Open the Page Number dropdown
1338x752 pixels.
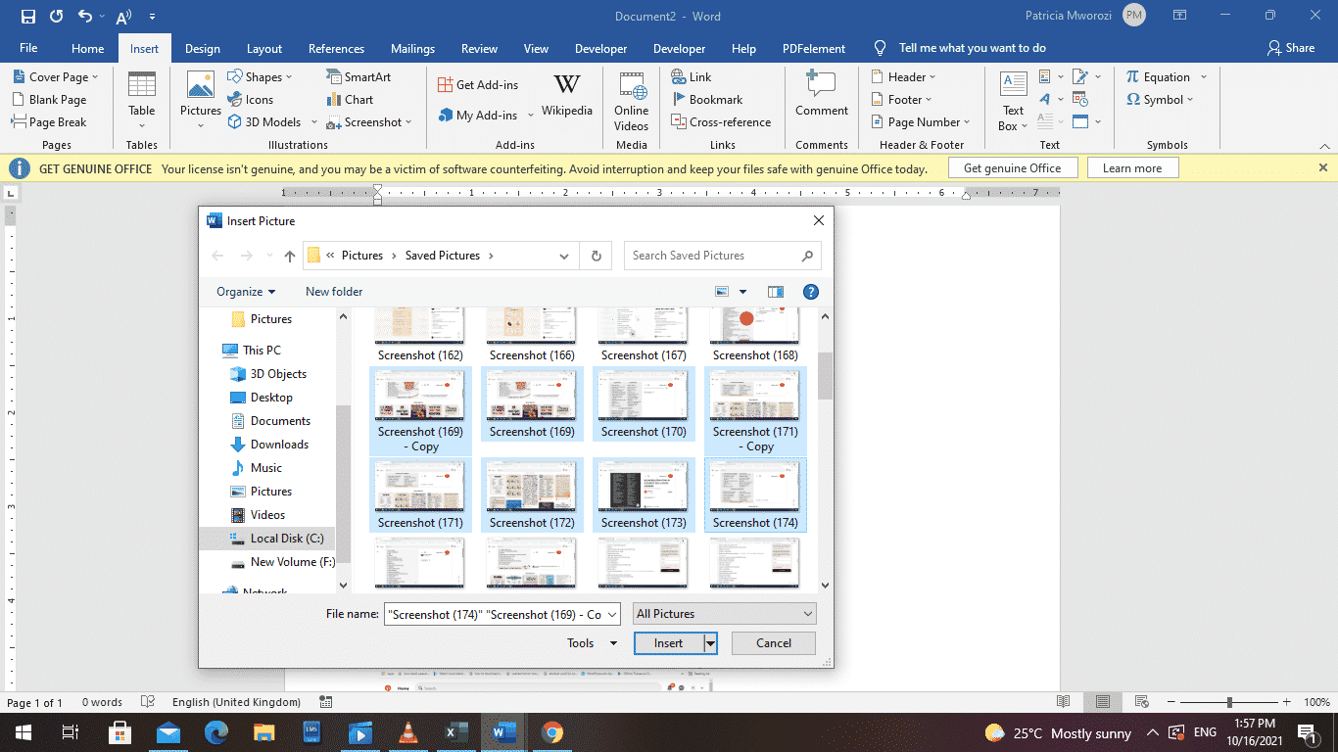(967, 122)
